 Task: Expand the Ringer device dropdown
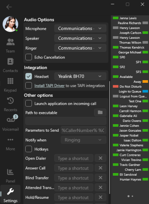point(80,48)
